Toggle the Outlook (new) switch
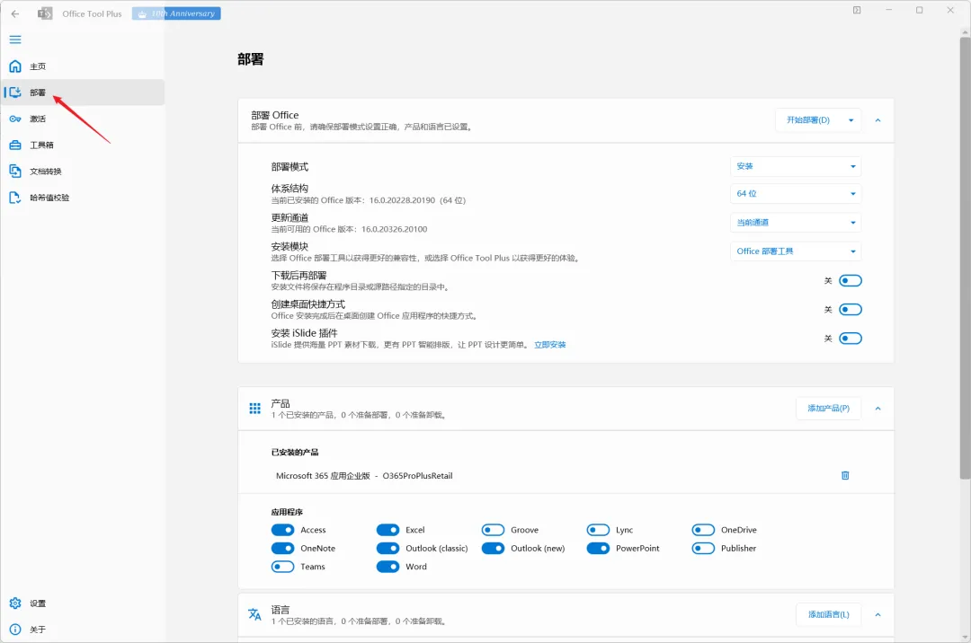Screen dimensions: 971x643 493,549
